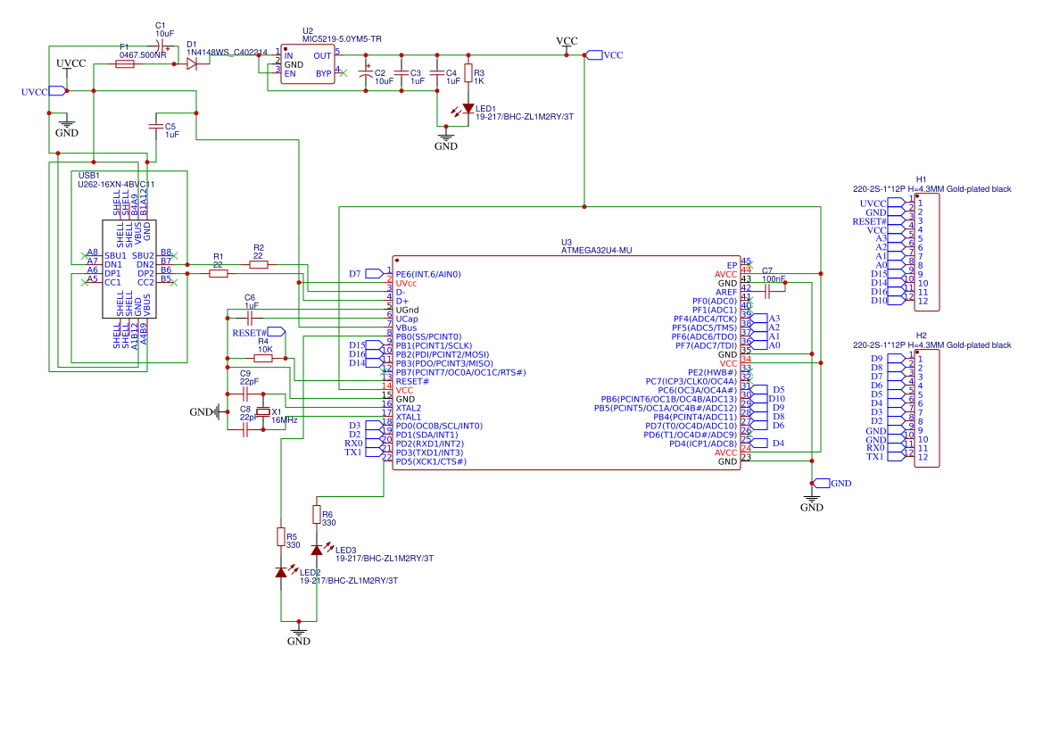Select the RESET# net flag beside R4
This screenshot has width=1043, height=738.
coord(275,332)
